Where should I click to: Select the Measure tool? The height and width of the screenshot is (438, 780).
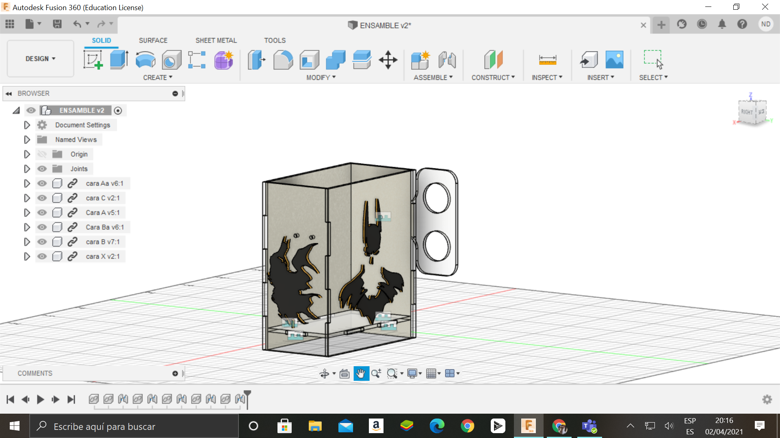tap(547, 60)
